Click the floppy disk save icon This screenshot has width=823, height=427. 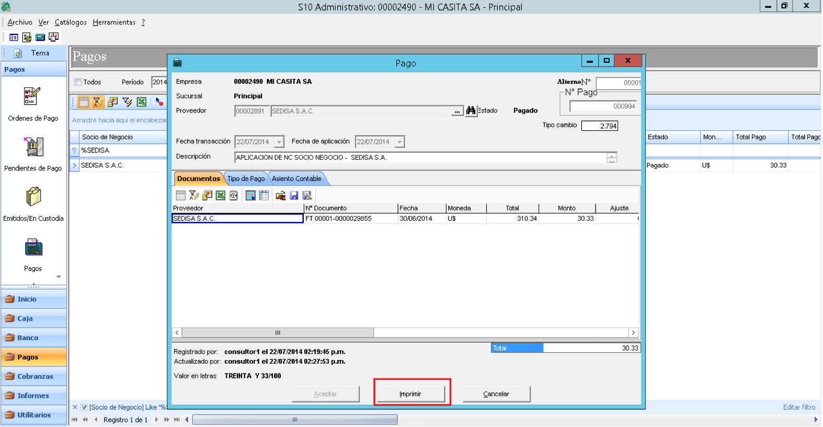coord(294,195)
